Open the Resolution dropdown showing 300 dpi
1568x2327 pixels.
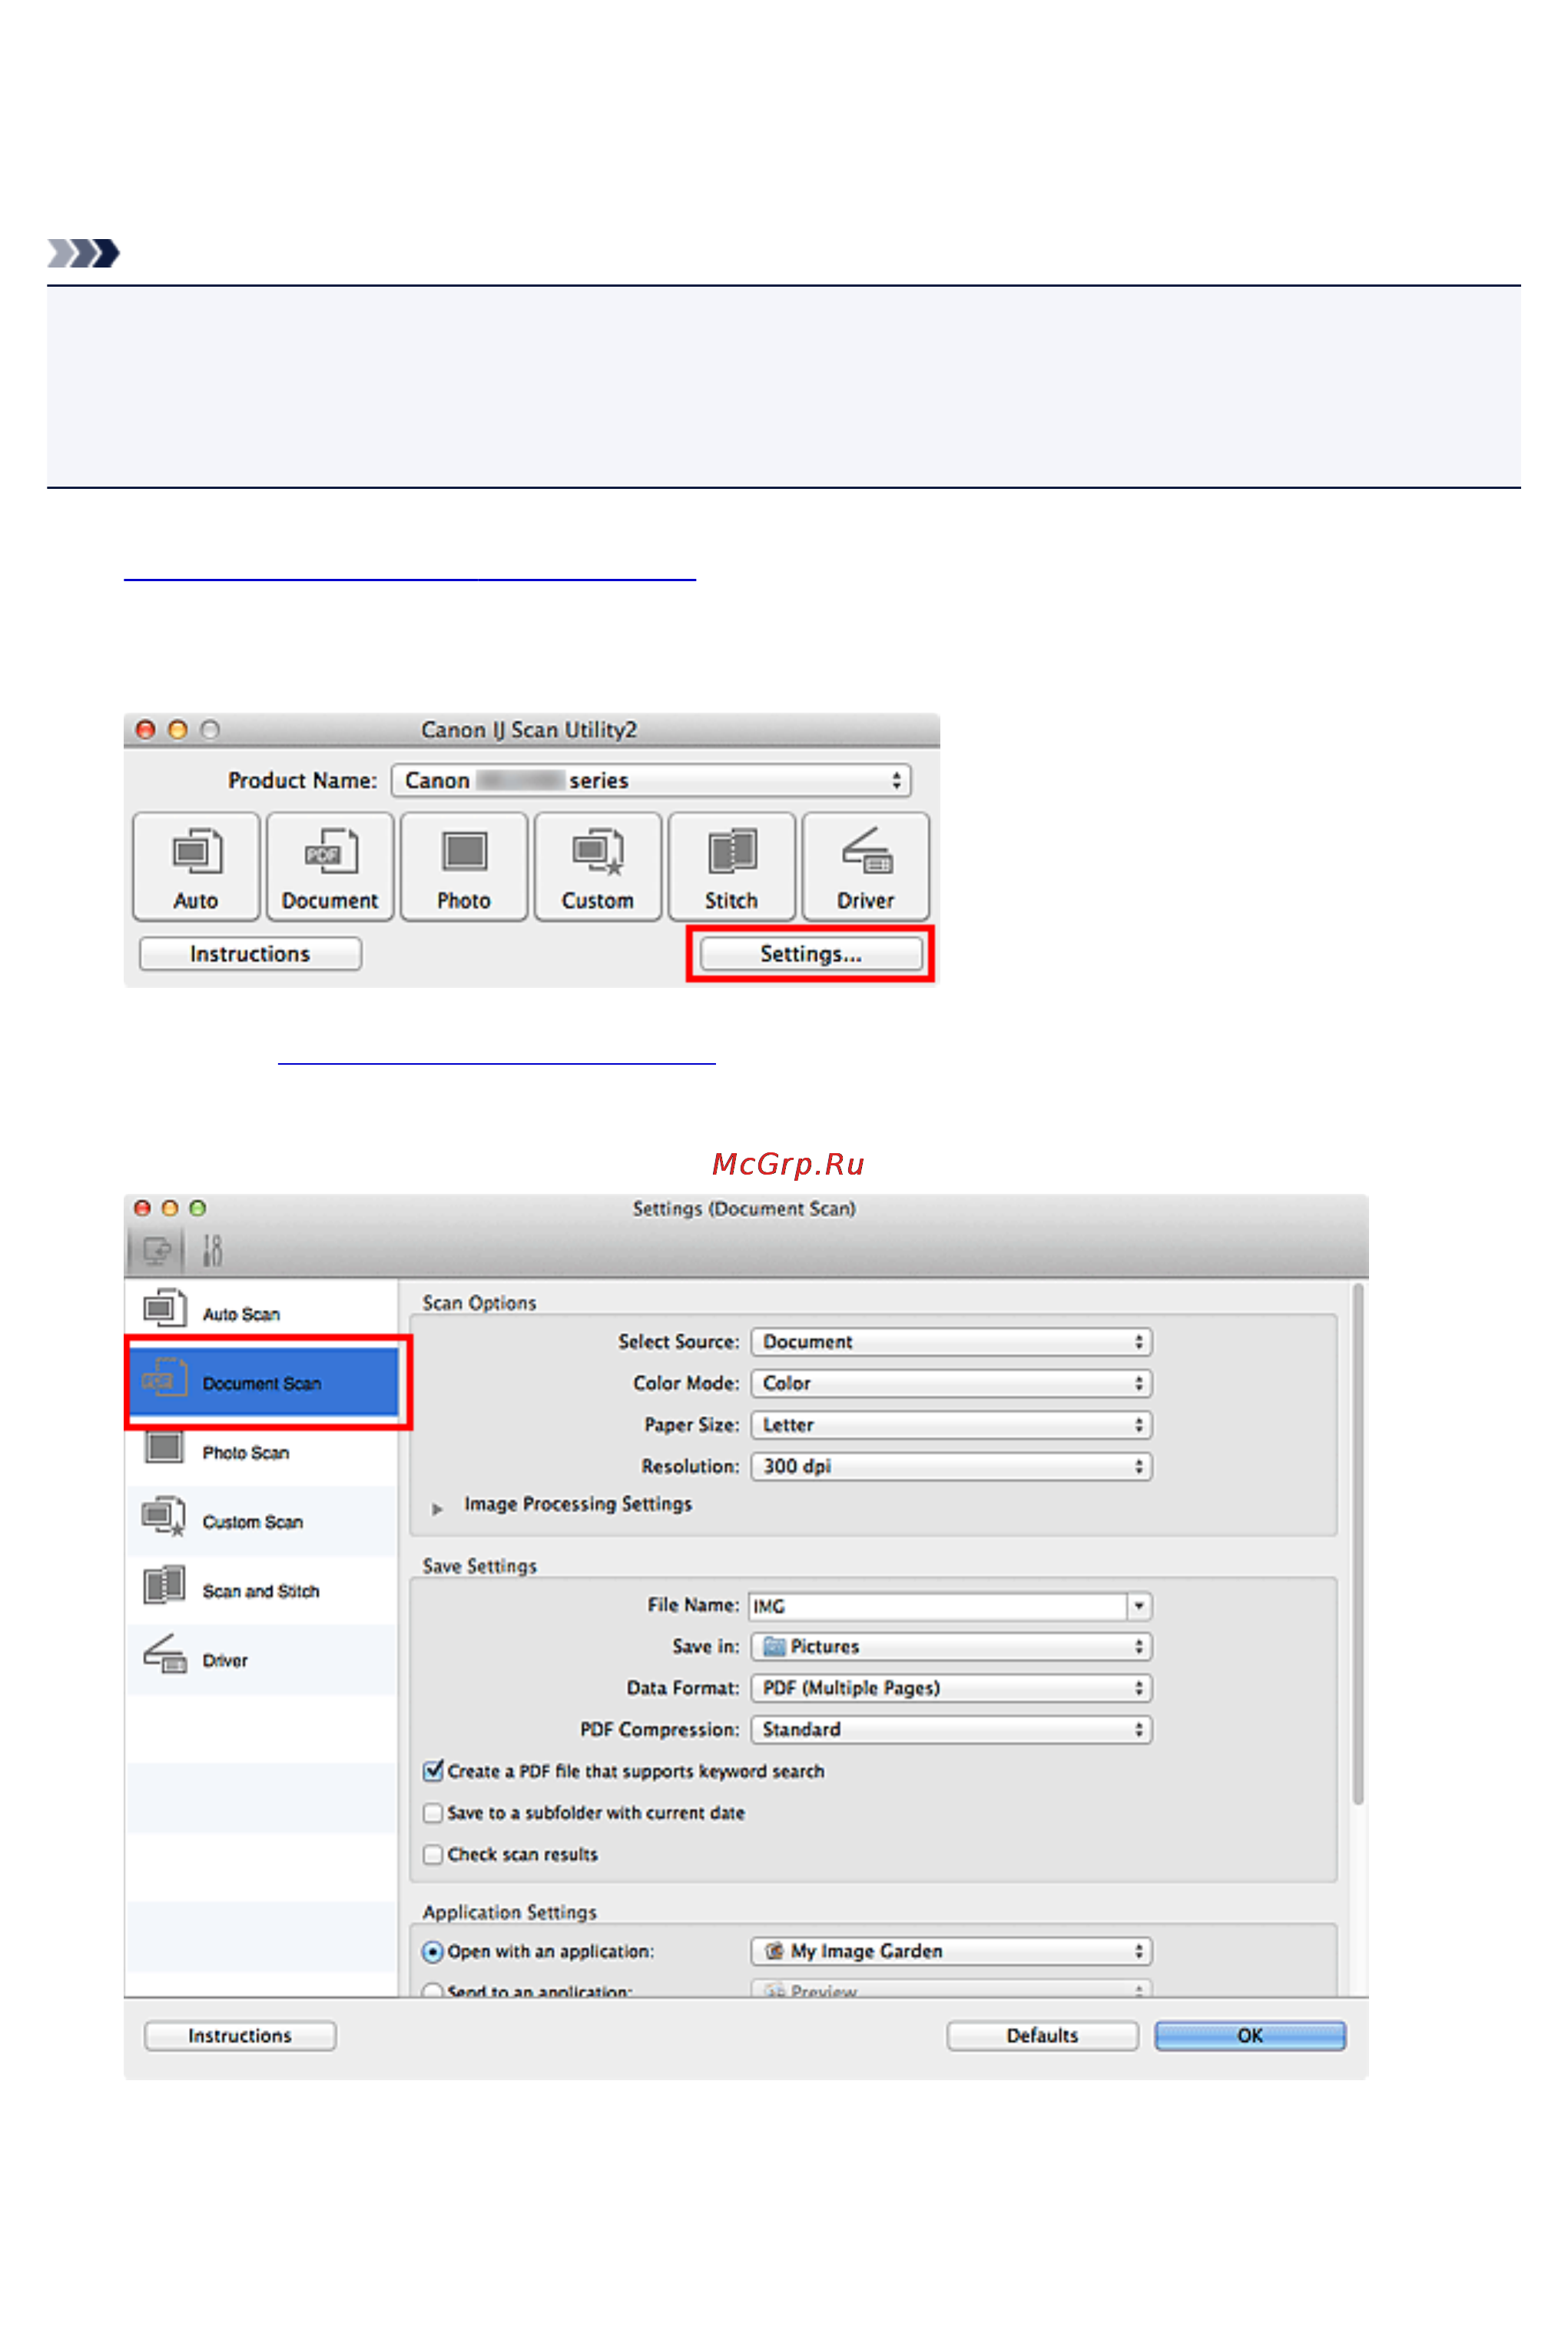951,1466
